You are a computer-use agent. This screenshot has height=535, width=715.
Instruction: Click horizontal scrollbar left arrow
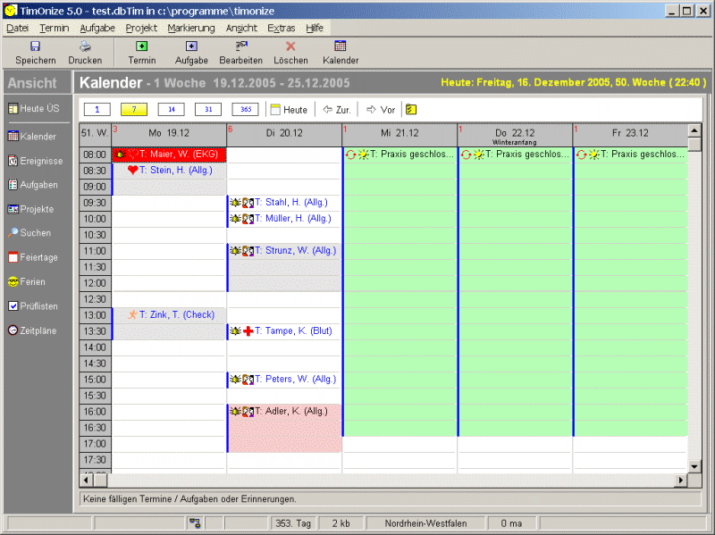pyautogui.click(x=87, y=480)
